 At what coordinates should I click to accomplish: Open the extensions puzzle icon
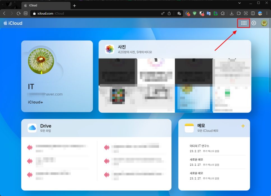coord(223,13)
